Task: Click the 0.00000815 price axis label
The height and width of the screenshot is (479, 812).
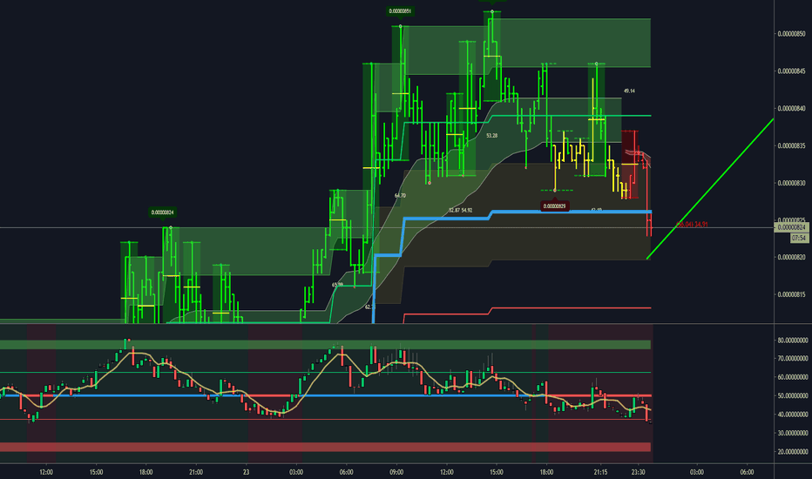Action: (x=791, y=294)
